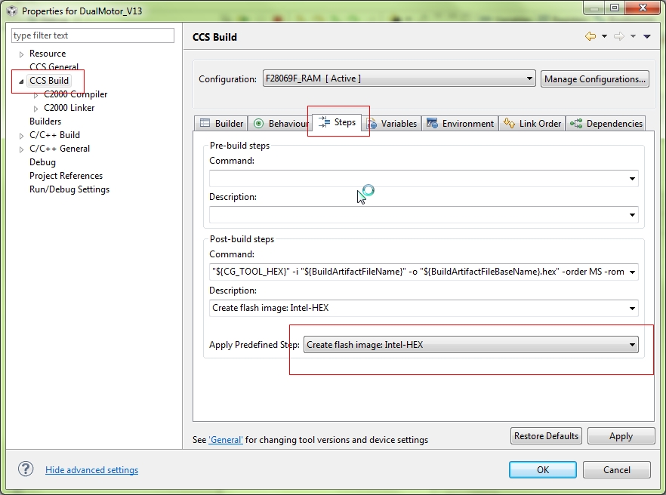
Task: Switch to the Environment tab
Action: 460,124
